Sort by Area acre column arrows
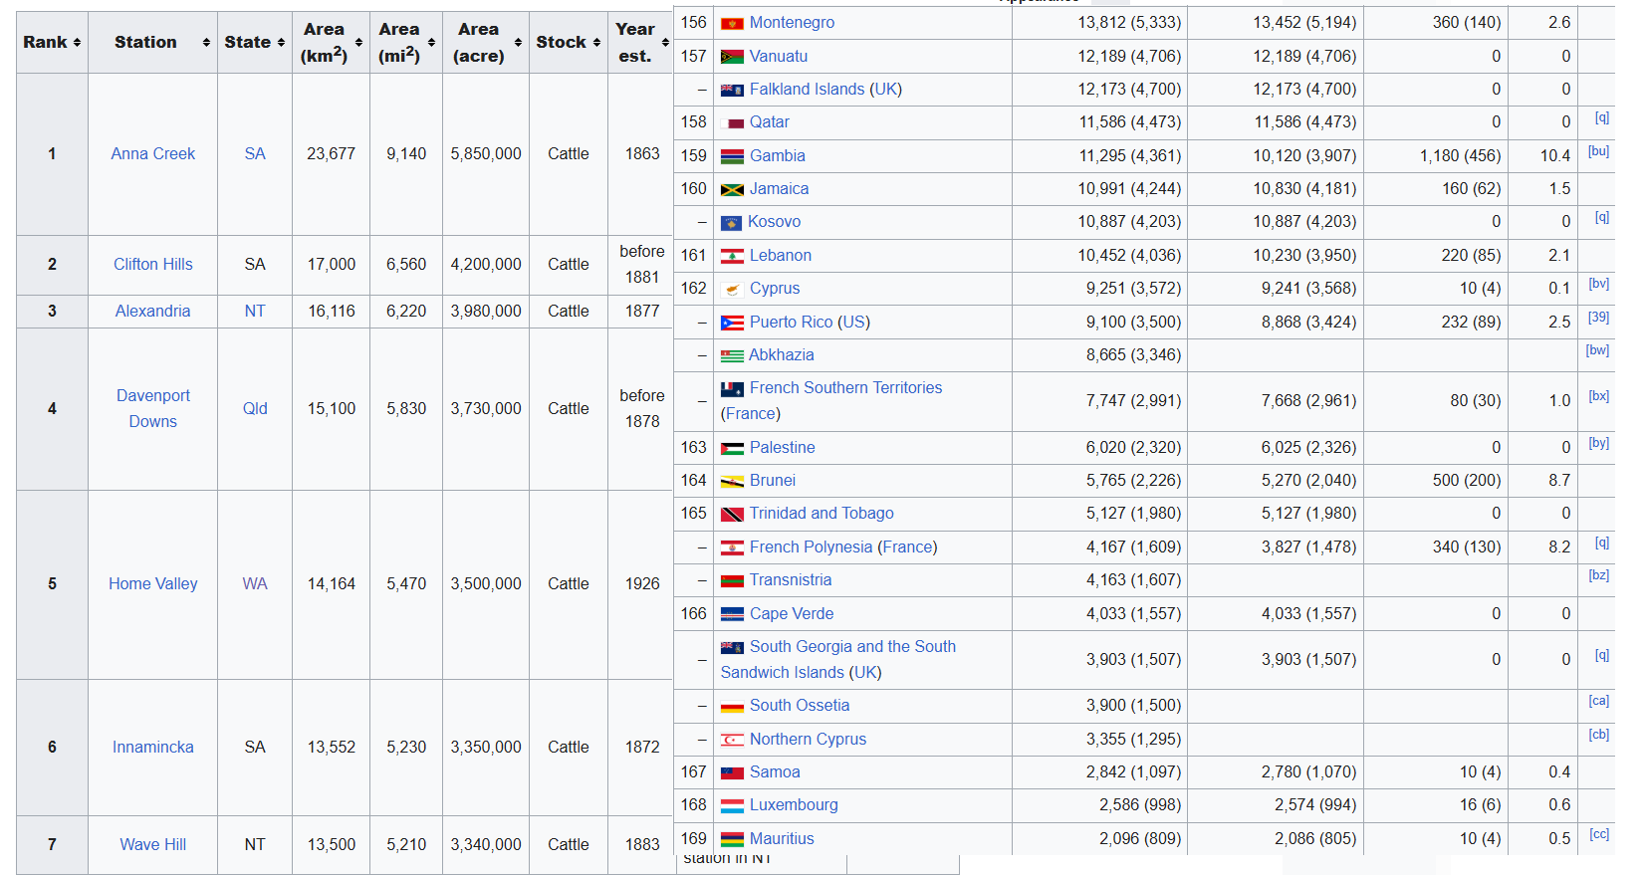The width and height of the screenshot is (1646, 875). click(518, 43)
